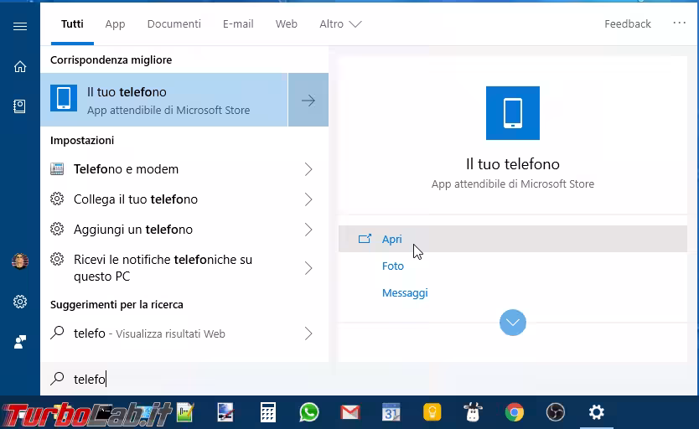Click the search text field containing telefo
Screen dimensions: 699x429
184,380
